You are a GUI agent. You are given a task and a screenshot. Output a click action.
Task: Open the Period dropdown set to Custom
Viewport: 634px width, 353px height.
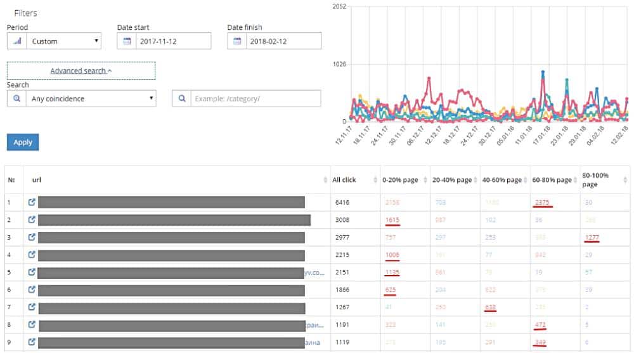click(x=62, y=41)
